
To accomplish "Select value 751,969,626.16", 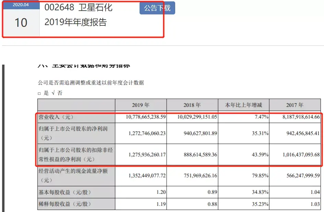I will click(201, 176).
